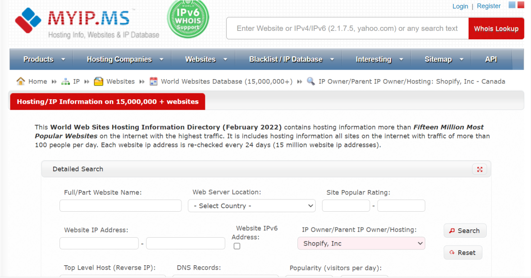Open World Websites Database breadcrumb link
531x278 pixels.
pos(227,82)
